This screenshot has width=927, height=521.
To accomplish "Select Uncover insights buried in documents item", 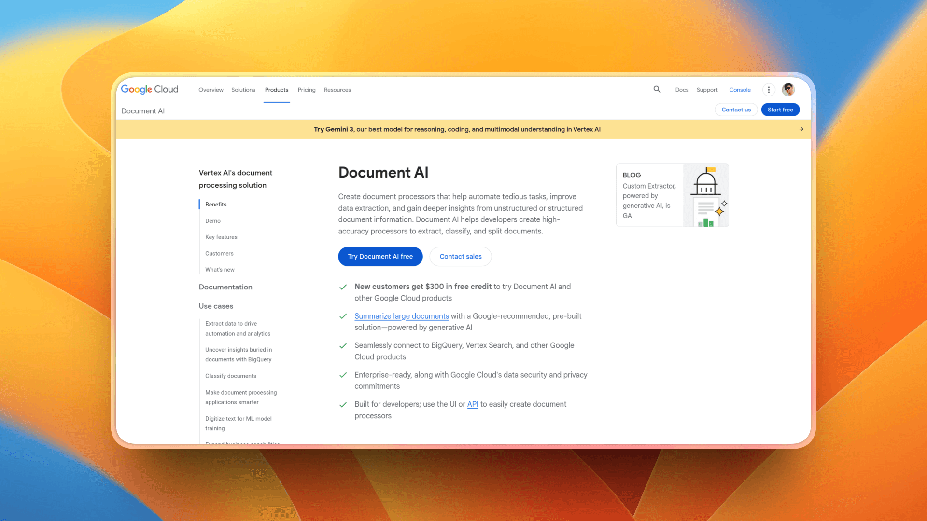I will (x=239, y=355).
